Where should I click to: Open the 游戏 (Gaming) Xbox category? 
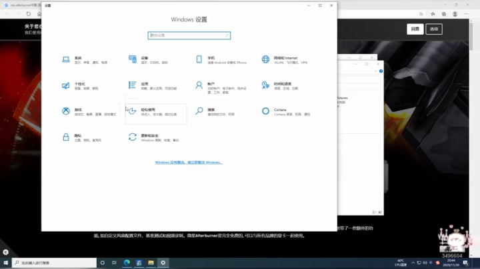click(89, 112)
